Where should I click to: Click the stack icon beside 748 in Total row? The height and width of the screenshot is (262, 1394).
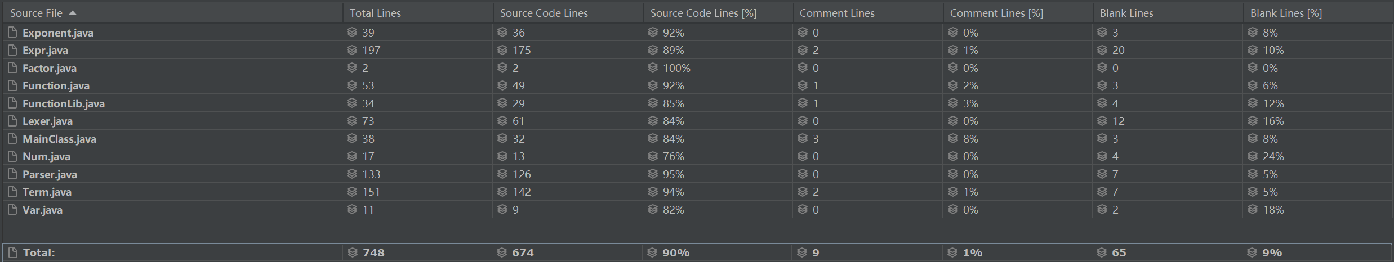point(353,252)
